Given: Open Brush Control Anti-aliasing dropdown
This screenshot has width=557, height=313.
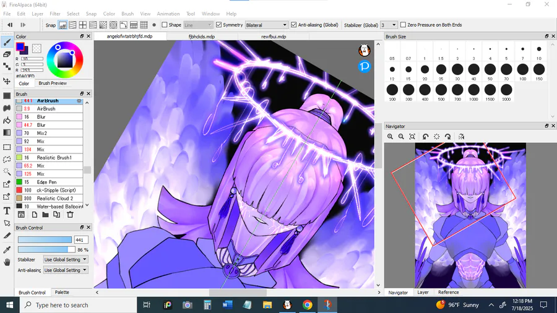Looking at the screenshot, I should click(66, 270).
